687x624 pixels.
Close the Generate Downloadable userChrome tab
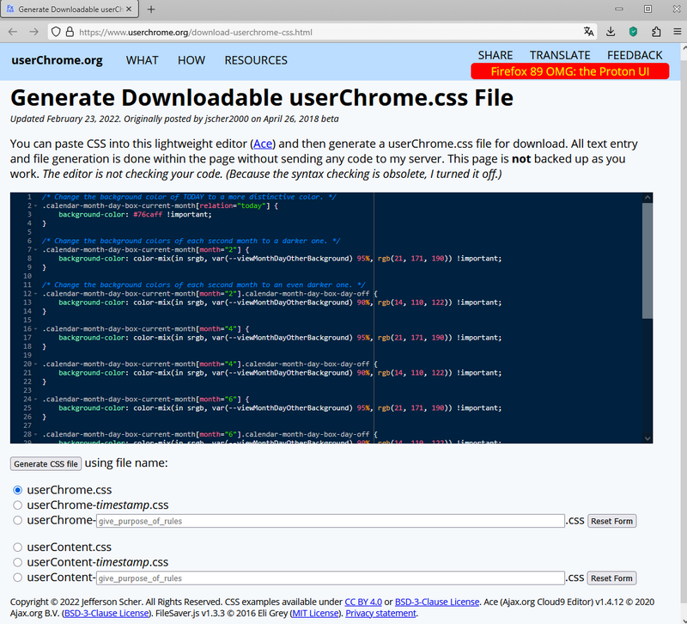pyautogui.click(x=129, y=9)
